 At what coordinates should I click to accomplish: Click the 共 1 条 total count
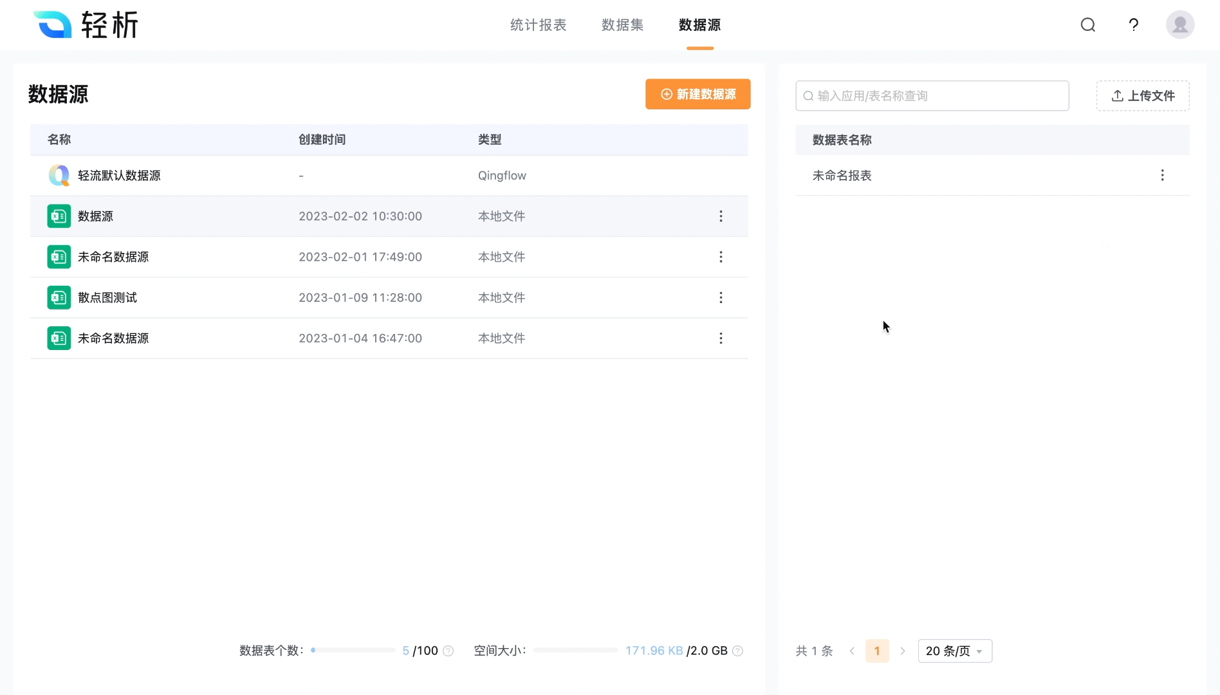tap(814, 651)
